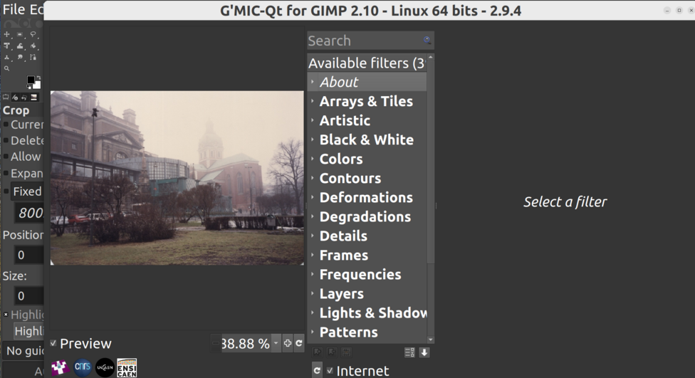Select the Free Select lasso tool
The height and width of the screenshot is (378, 695).
pyautogui.click(x=33, y=34)
